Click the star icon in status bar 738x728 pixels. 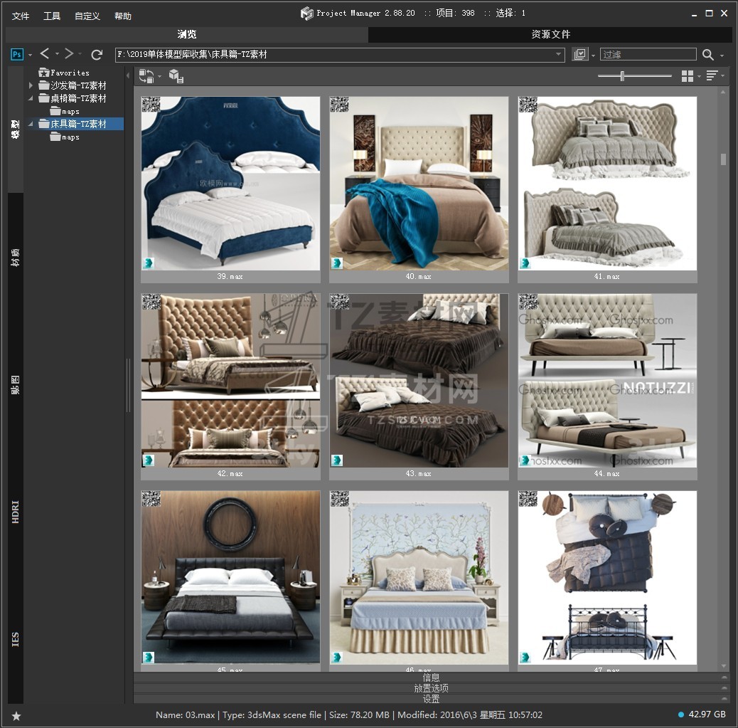pyautogui.click(x=16, y=715)
